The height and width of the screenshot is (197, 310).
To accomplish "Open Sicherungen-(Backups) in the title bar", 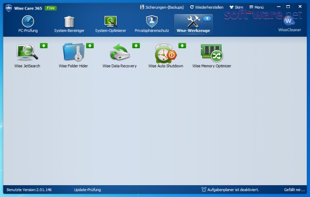I will pyautogui.click(x=162, y=7).
